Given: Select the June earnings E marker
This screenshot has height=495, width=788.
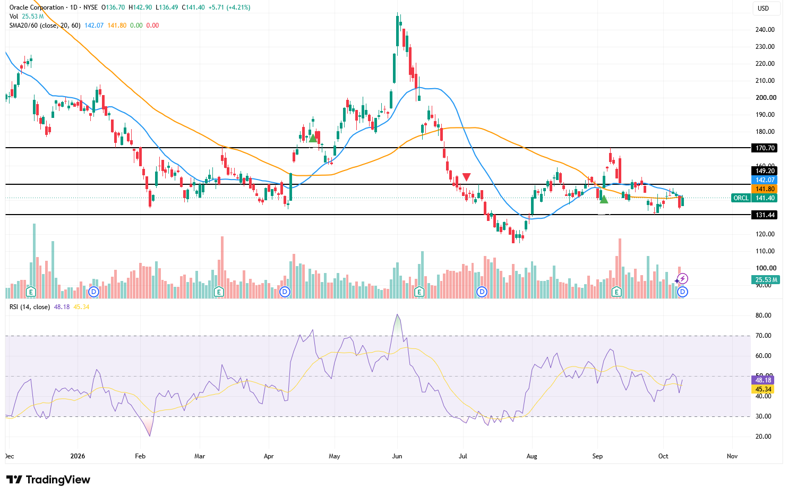Looking at the screenshot, I should pos(419,292).
